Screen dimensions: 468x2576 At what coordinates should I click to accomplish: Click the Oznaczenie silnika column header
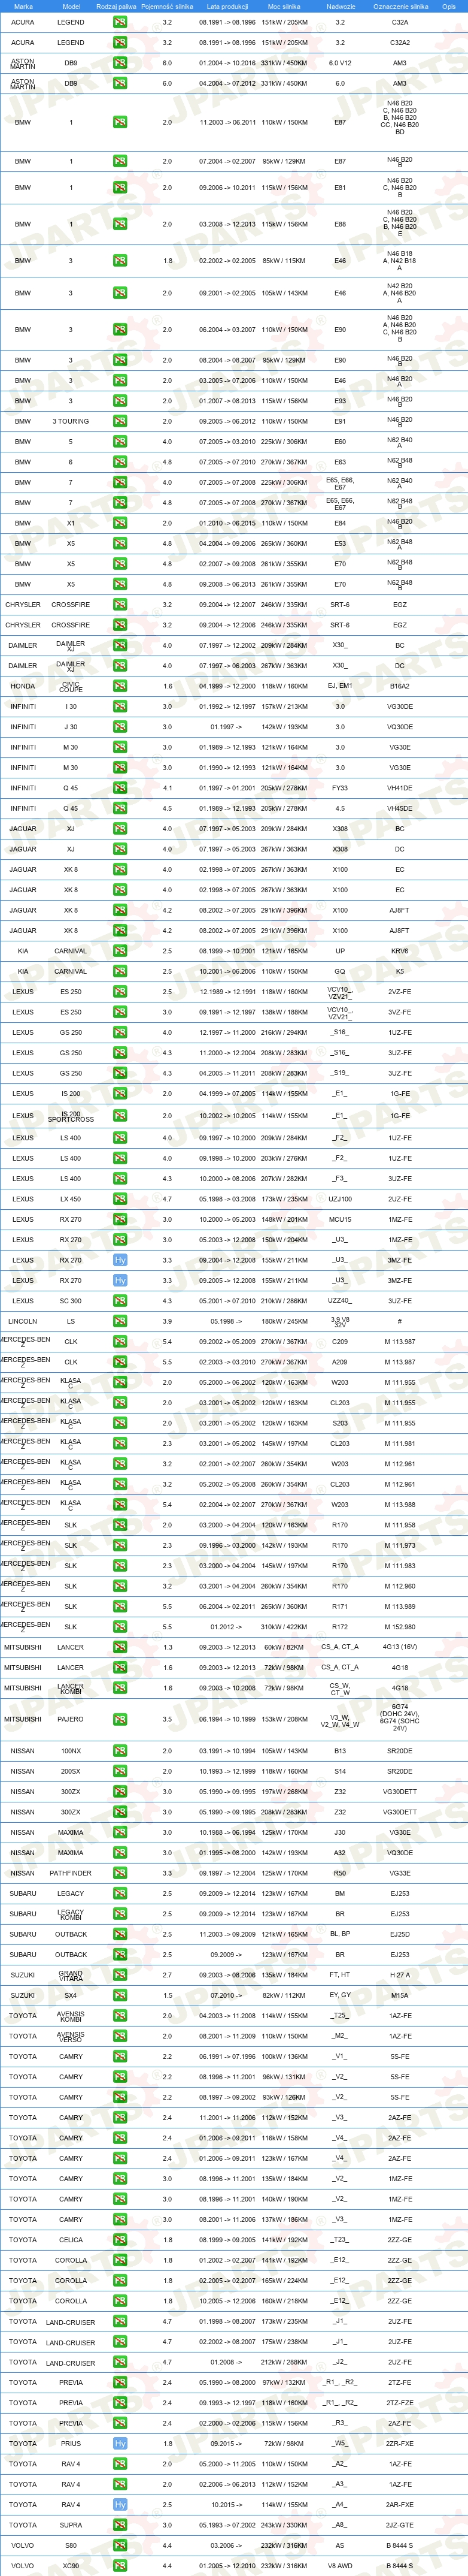pos(400,6)
